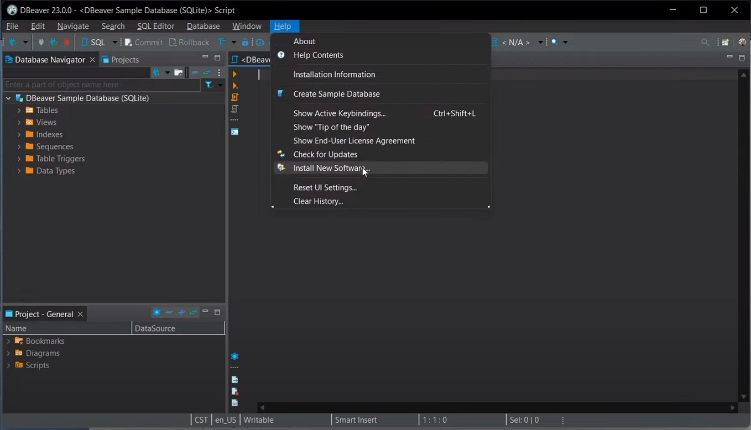
Task: Execute SQL statement with orange arrow icon
Action: pyautogui.click(x=235, y=74)
